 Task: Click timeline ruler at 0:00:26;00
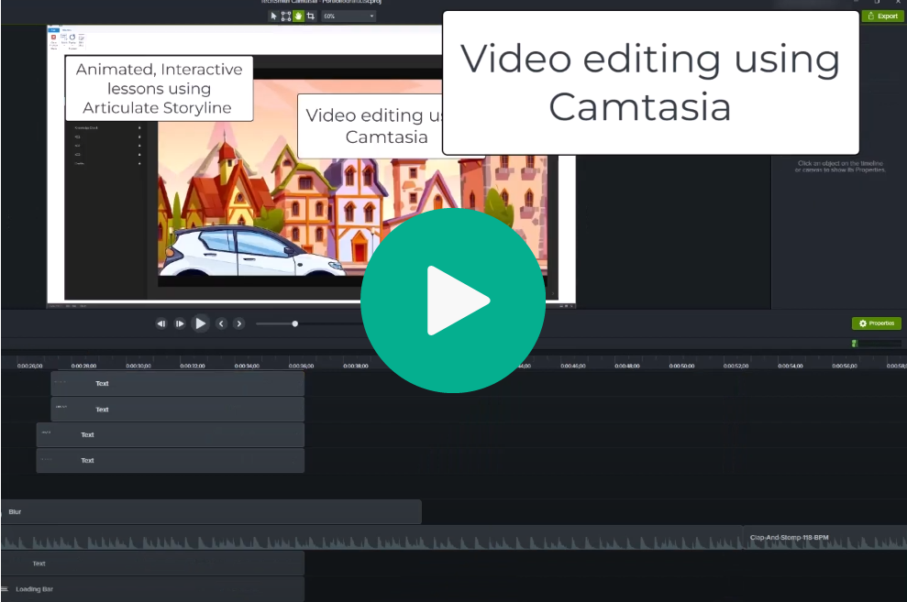pos(29,366)
